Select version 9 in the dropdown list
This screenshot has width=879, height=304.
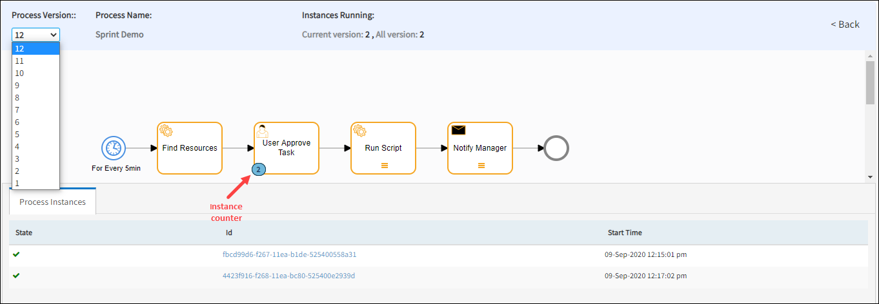(x=35, y=85)
